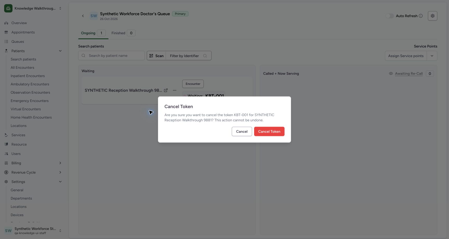Open the Overview sidebar item
The image size is (449, 239).
pyautogui.click(x=19, y=23)
